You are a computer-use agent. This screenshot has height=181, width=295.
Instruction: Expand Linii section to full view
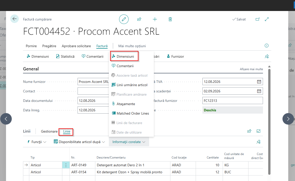pos(258,131)
